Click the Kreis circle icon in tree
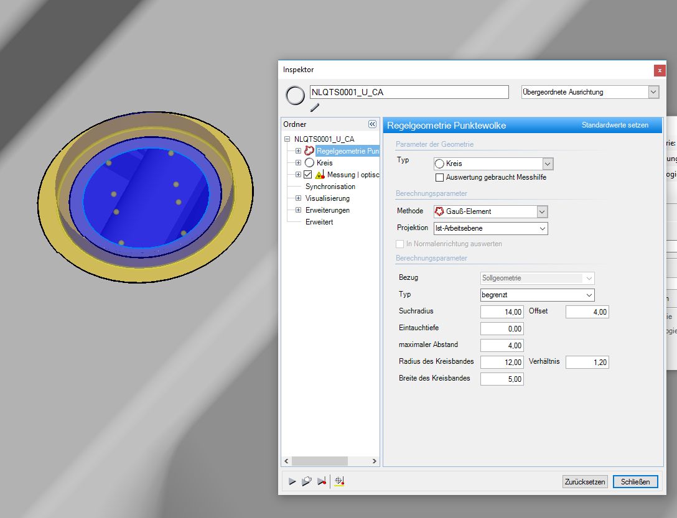677x518 pixels. click(310, 163)
